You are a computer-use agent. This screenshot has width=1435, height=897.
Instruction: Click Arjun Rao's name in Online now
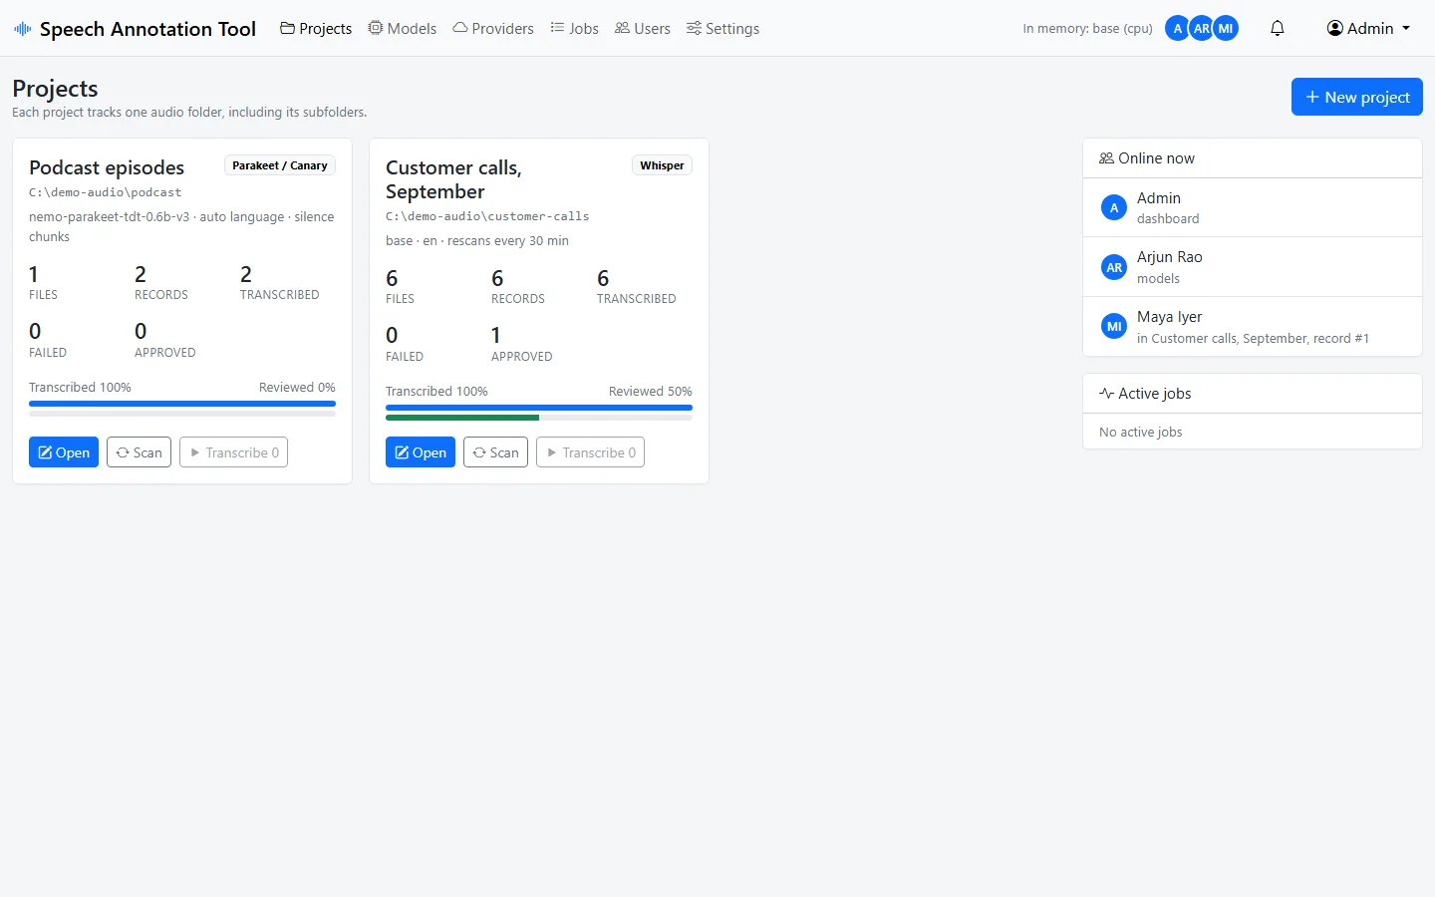(1170, 257)
